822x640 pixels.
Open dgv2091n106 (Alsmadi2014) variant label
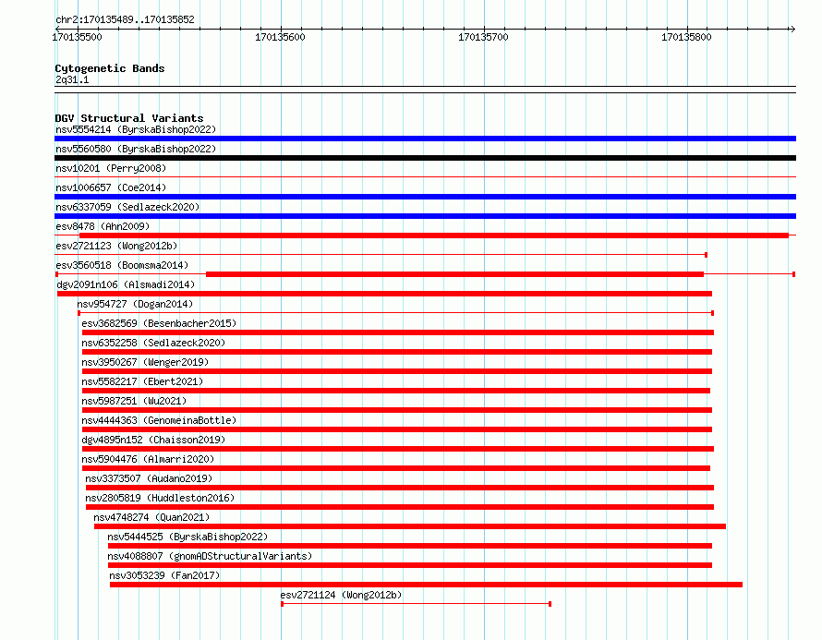pyautogui.click(x=126, y=284)
